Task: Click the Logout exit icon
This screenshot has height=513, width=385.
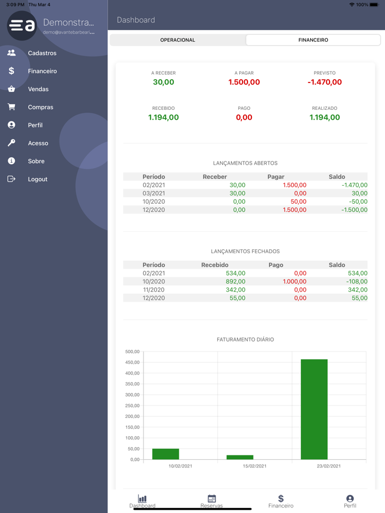Action: (x=12, y=179)
